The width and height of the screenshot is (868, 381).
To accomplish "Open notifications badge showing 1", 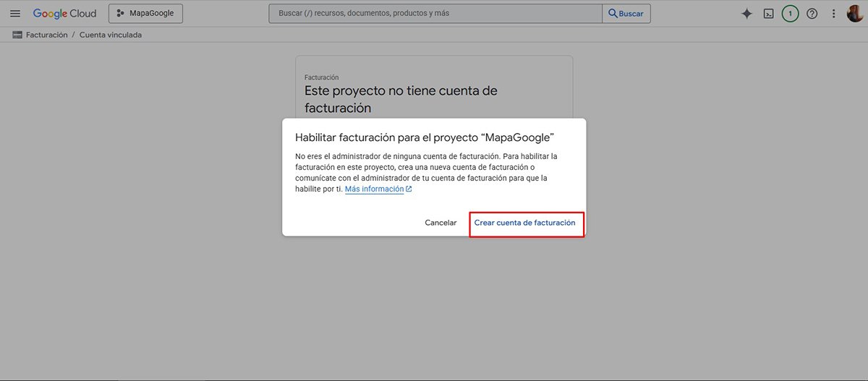I will point(790,14).
